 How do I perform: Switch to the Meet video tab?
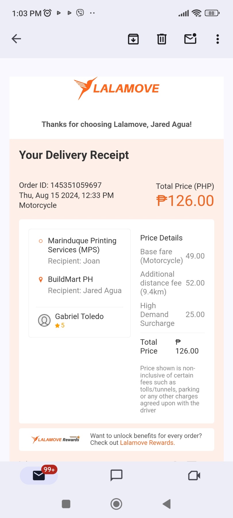click(194, 475)
